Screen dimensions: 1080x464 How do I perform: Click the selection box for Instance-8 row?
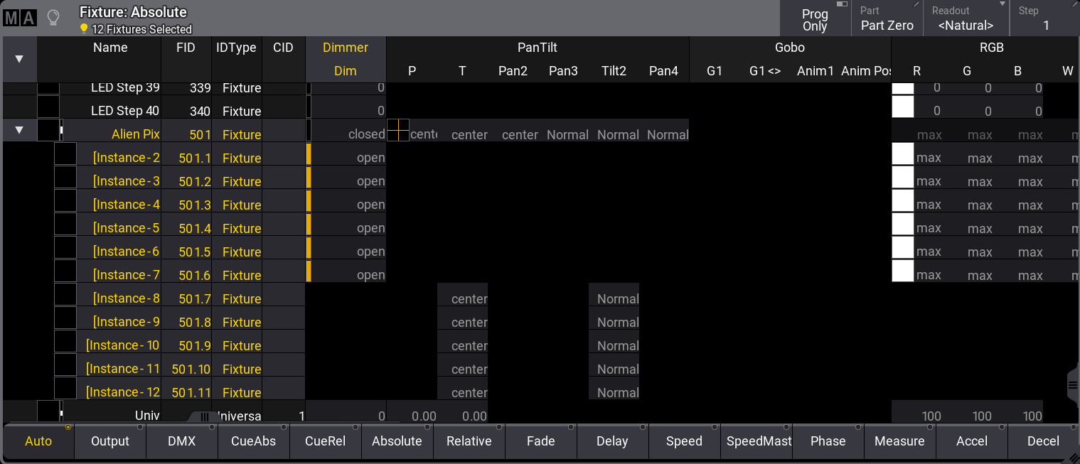click(x=65, y=295)
